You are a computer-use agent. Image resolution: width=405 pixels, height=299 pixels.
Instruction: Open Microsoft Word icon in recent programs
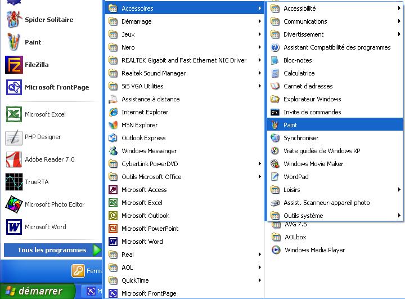pyautogui.click(x=14, y=227)
